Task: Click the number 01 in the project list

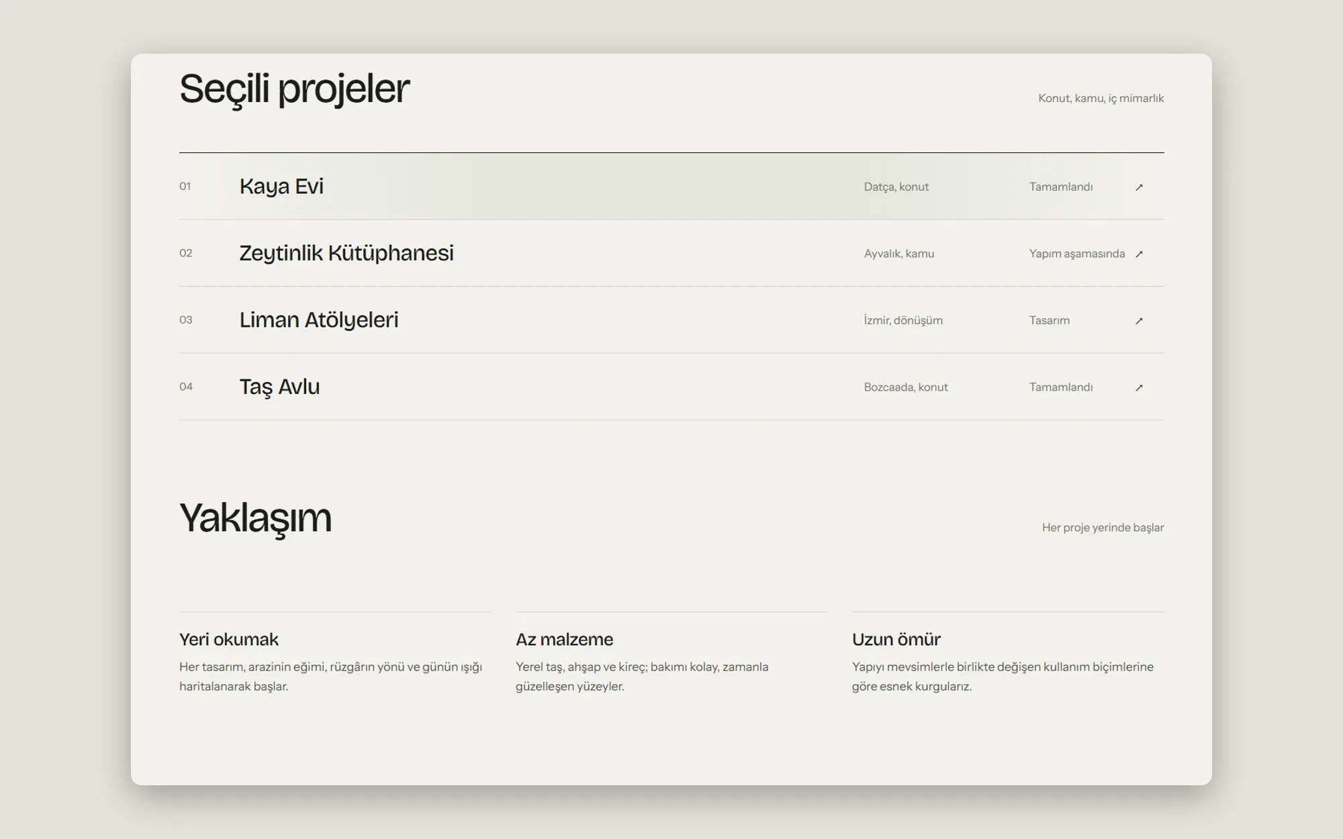Action: click(x=185, y=187)
